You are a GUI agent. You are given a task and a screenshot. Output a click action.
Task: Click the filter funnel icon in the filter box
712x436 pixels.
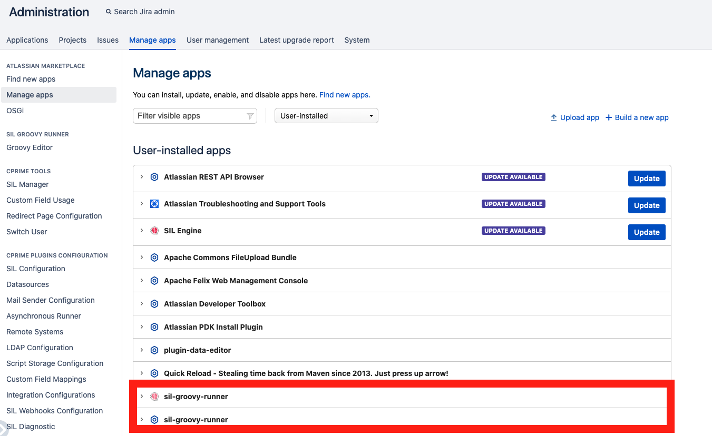(x=250, y=116)
